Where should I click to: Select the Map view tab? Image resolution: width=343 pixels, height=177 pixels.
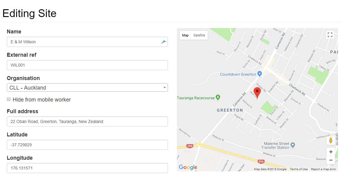(185, 35)
